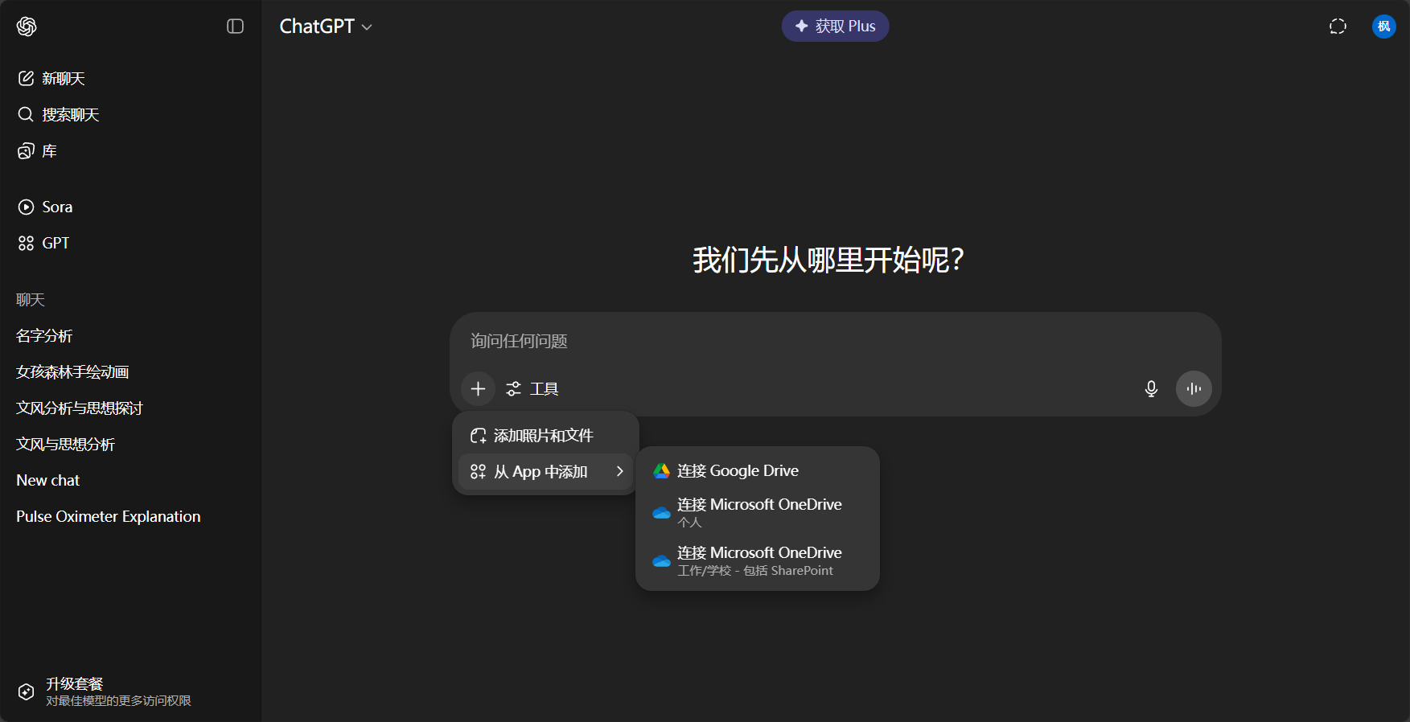Open the 文风与思想分析 chat
1410x722 pixels.
(130, 444)
